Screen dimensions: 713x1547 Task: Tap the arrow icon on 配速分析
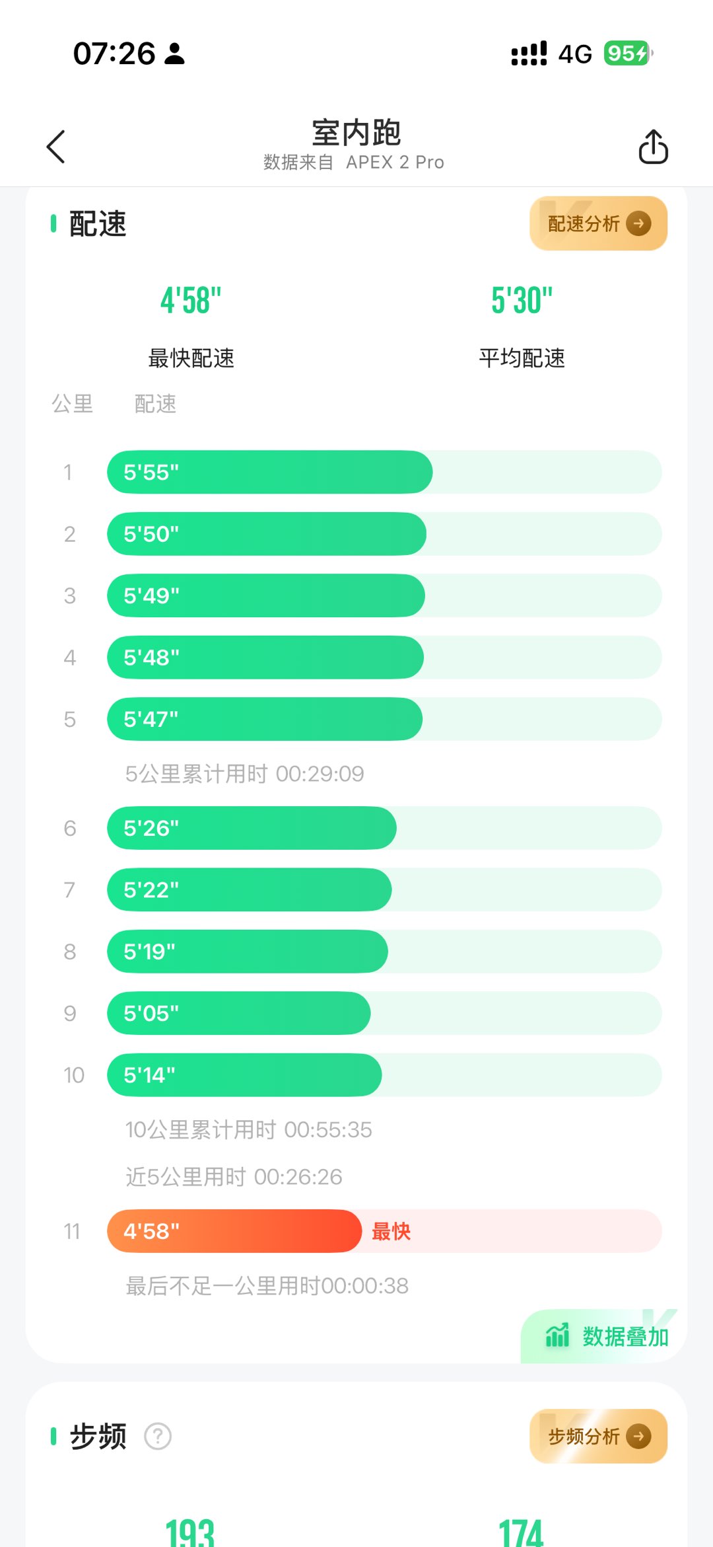(x=638, y=223)
